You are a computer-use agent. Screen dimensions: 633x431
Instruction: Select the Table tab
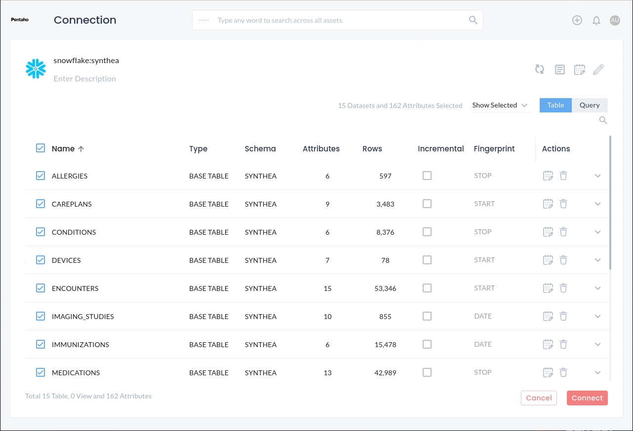click(555, 105)
